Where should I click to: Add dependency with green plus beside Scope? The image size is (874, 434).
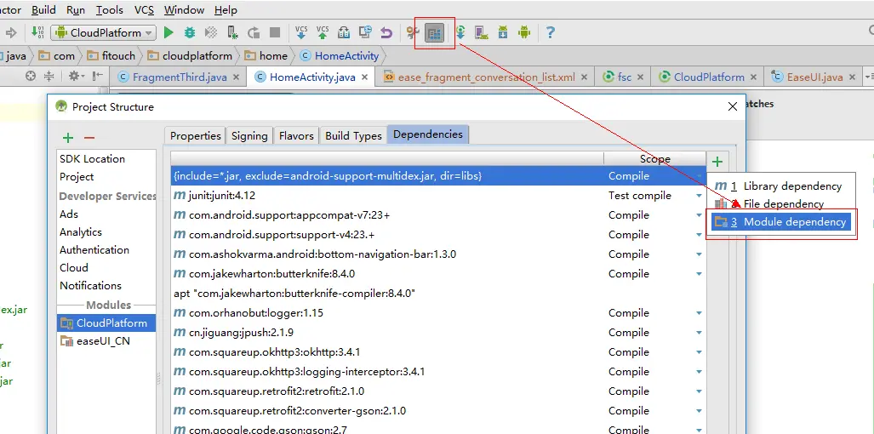coord(717,163)
